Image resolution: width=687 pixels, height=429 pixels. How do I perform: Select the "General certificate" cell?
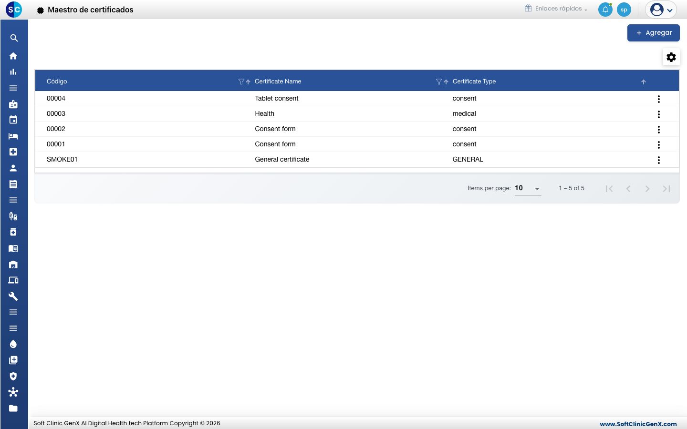[x=282, y=159]
